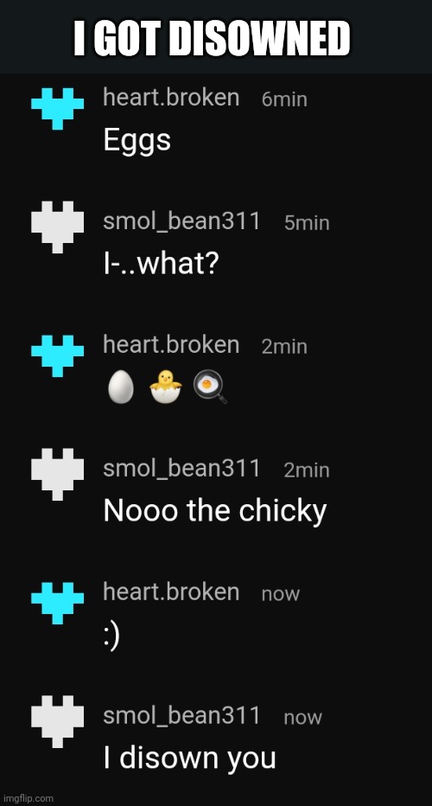This screenshot has width=432, height=806.
Task: Click the hatching chick emoji
Action: pyautogui.click(x=165, y=387)
